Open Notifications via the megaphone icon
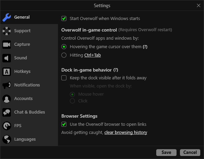 (x=7, y=85)
